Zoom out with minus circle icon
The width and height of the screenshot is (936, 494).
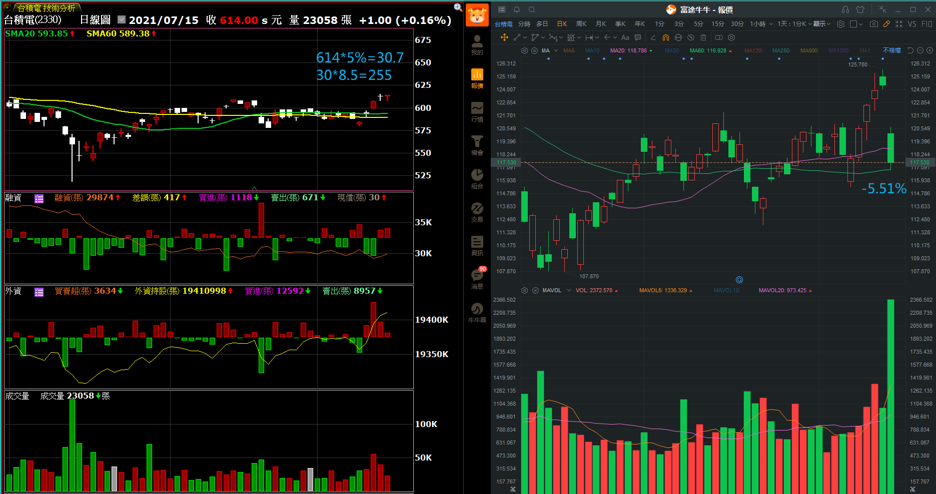click(920, 50)
